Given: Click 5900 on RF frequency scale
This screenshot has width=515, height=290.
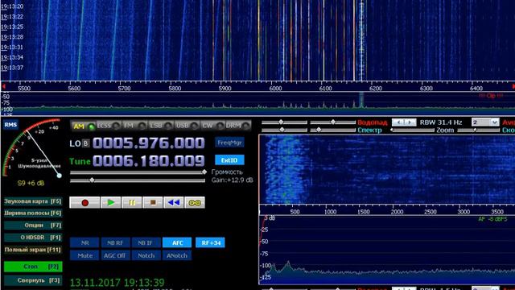Looking at the screenshot, I should click(x=225, y=89).
